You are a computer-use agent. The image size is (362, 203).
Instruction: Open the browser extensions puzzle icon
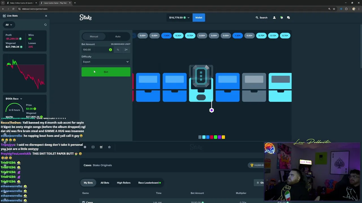(346, 9)
